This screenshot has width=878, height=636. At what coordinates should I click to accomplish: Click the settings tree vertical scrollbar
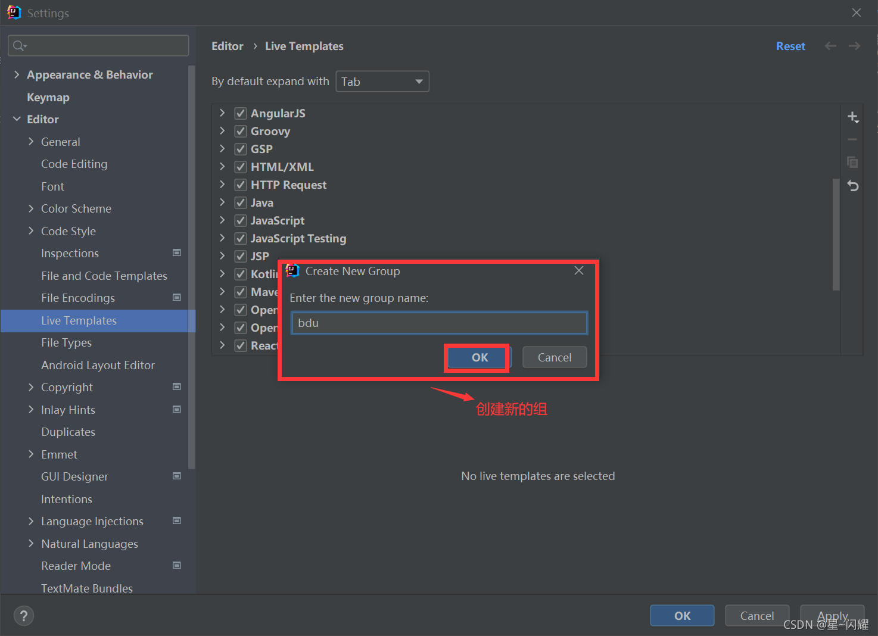pyautogui.click(x=191, y=267)
